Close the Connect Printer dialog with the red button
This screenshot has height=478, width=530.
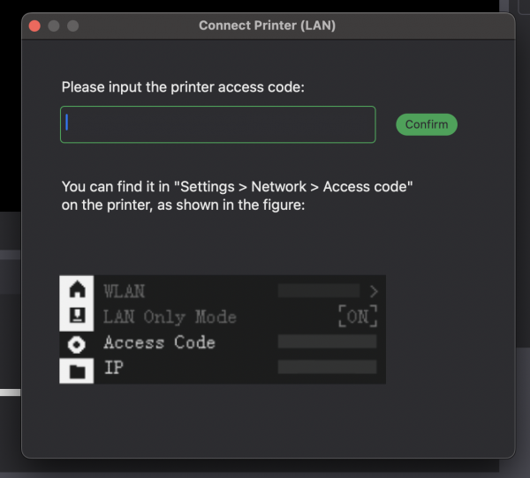point(35,26)
